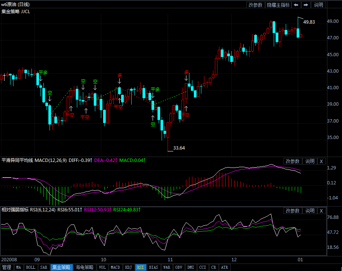Click the right arrow button in top toolbar
Viewport: 342px width, 271px height.
[x=306, y=5]
